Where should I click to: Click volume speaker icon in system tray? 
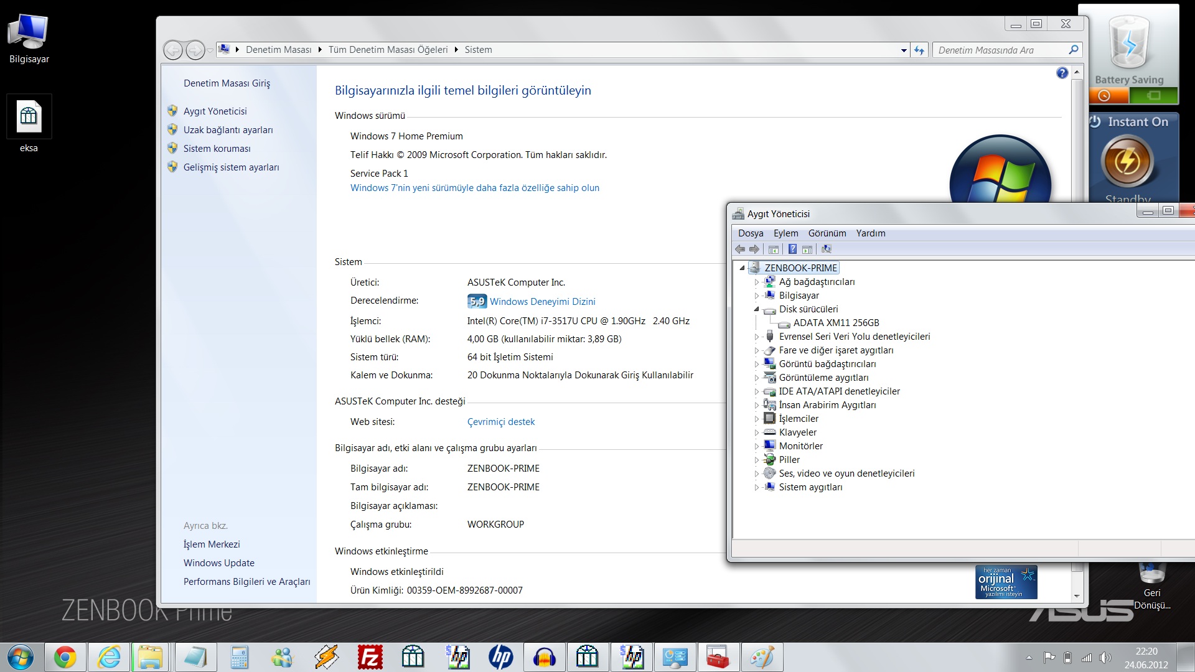(1105, 658)
